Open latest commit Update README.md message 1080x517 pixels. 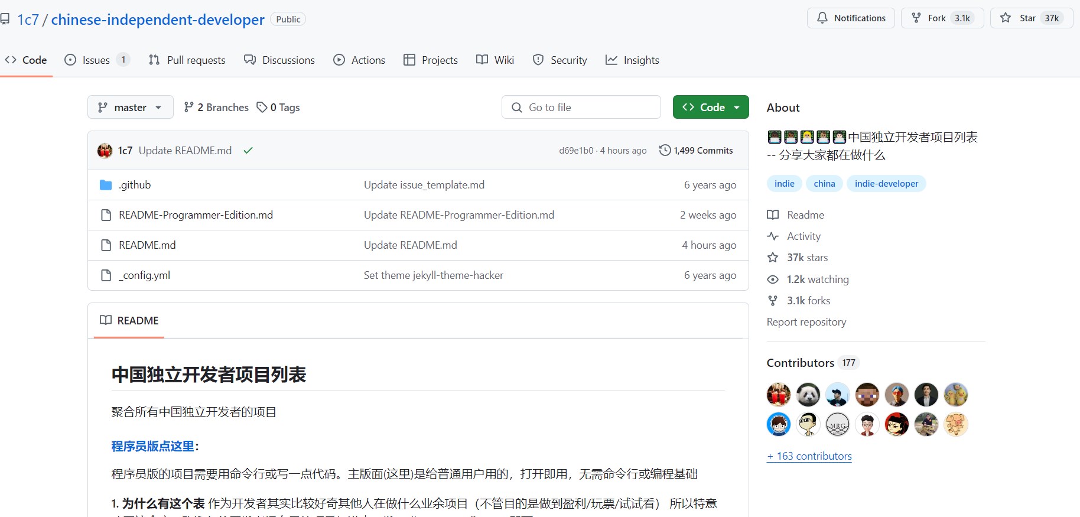coord(185,151)
